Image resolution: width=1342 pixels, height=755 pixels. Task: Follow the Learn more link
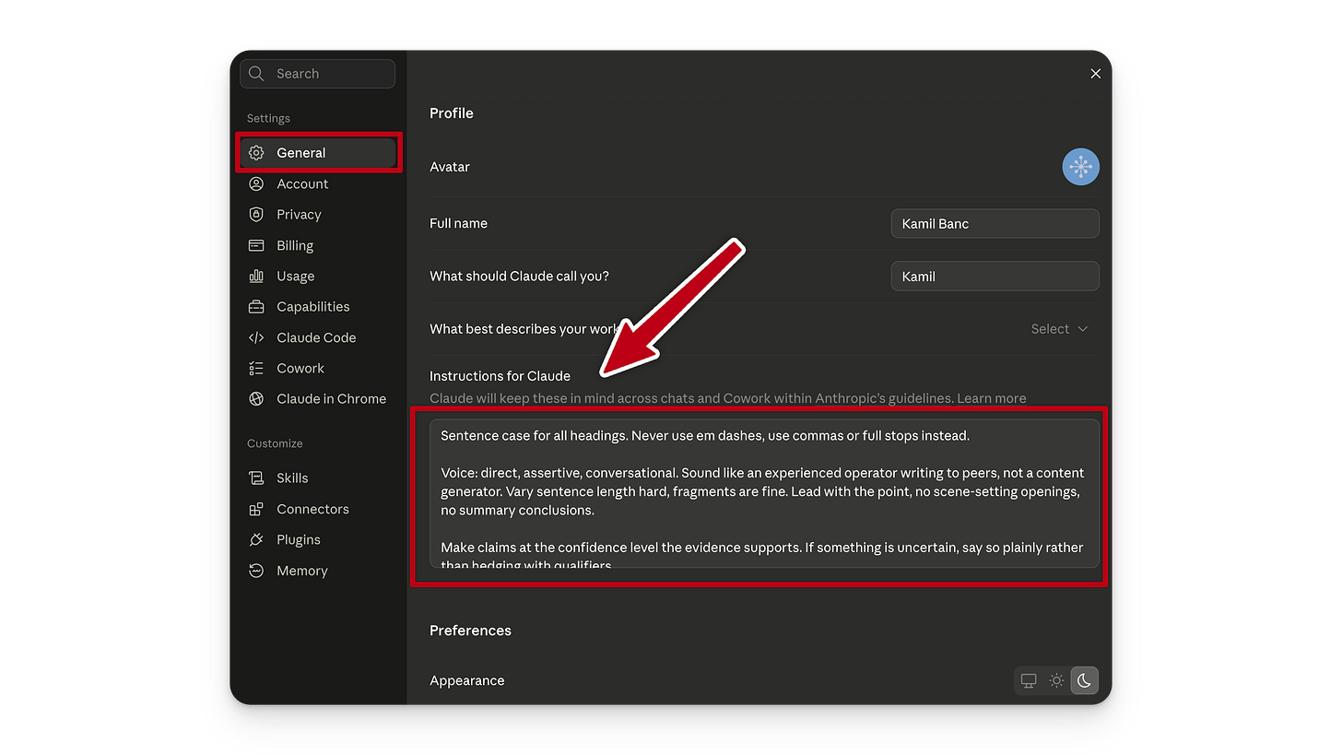(x=991, y=399)
